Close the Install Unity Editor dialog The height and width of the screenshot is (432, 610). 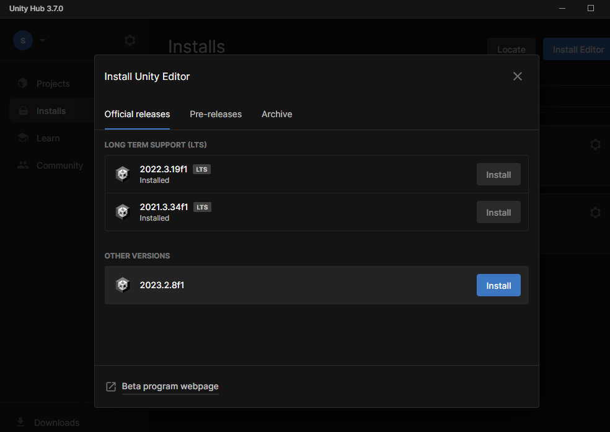point(518,76)
